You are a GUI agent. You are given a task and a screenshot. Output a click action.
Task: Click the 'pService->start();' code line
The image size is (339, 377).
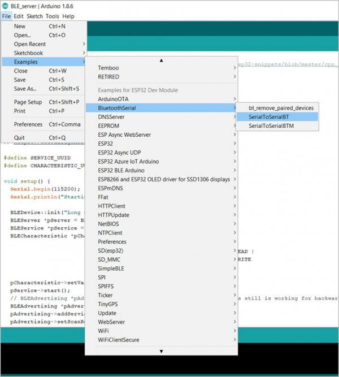click(40, 291)
